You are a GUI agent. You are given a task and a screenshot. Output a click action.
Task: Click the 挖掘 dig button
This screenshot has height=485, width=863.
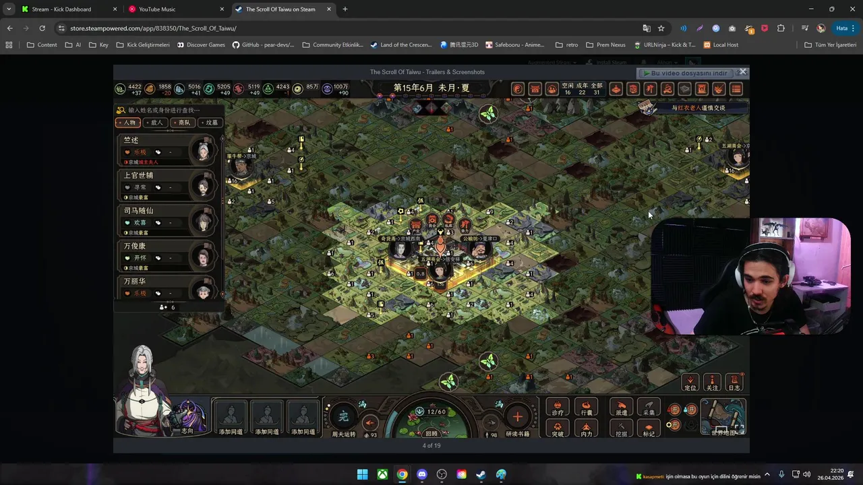point(621,429)
